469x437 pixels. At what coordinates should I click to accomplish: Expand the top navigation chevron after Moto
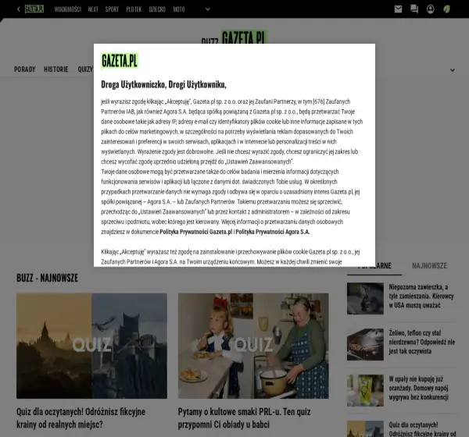click(208, 9)
